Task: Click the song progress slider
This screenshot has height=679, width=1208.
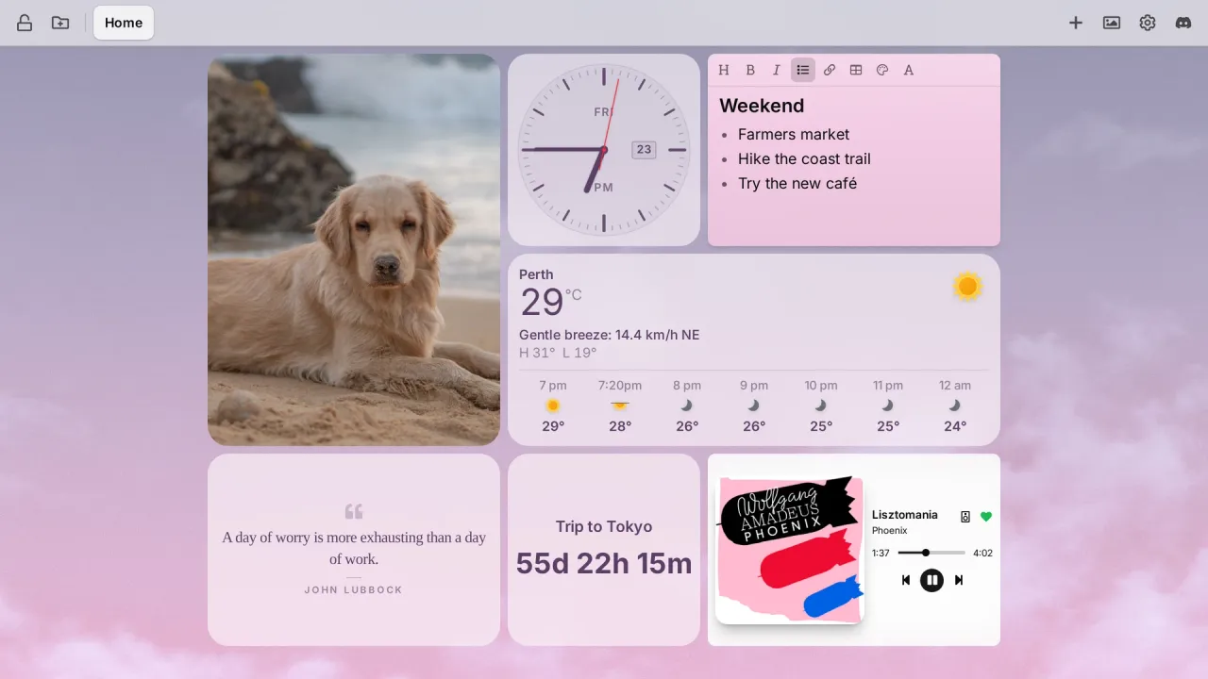Action: 931,553
